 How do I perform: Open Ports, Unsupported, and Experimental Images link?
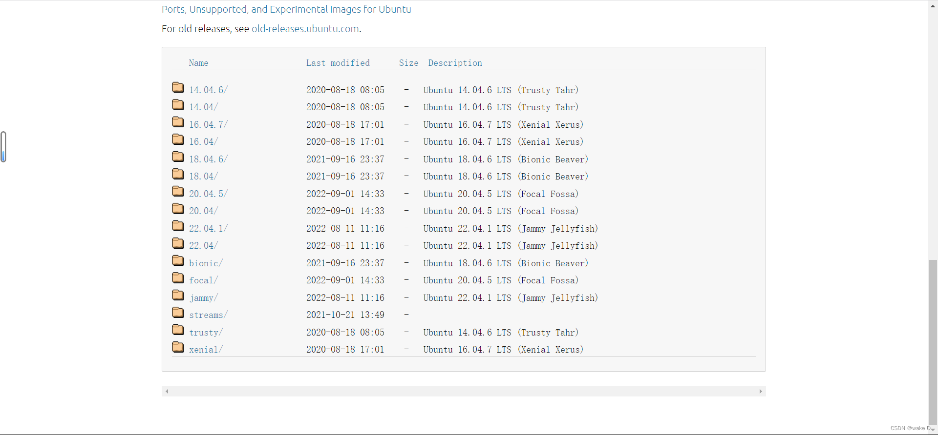tap(286, 9)
